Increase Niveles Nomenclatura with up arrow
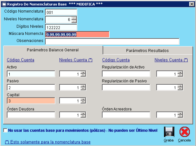 point(74,18)
